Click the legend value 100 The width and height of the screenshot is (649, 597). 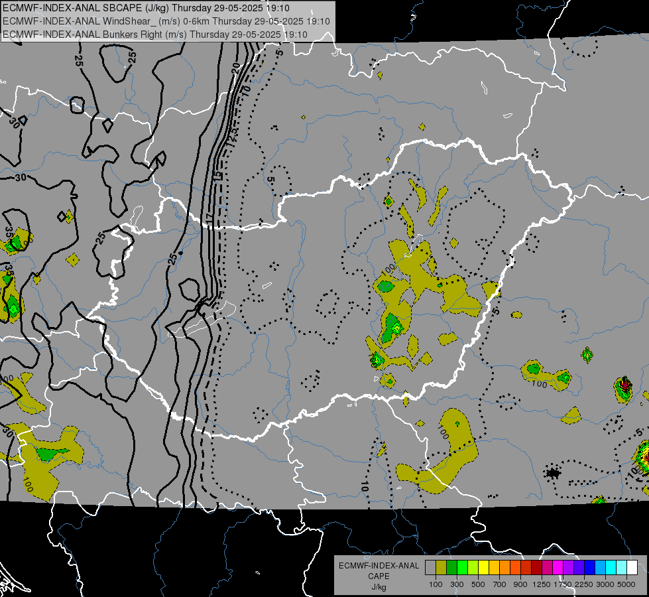(436, 584)
